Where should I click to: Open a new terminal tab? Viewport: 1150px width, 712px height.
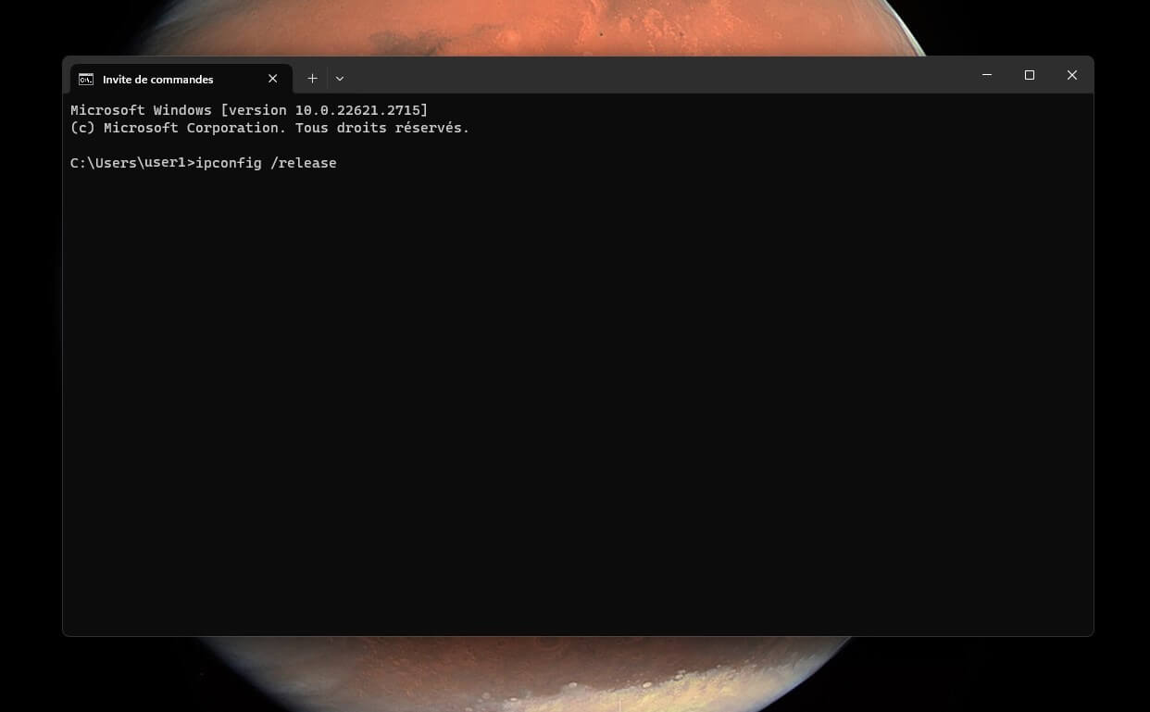(x=312, y=79)
